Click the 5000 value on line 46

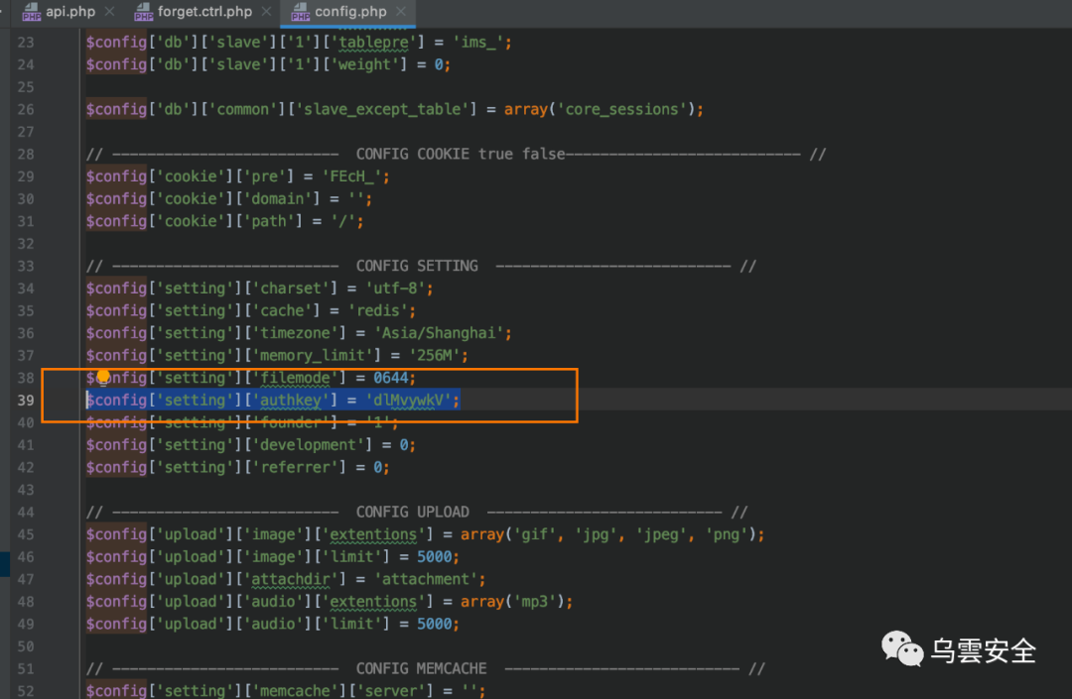pyautogui.click(x=434, y=557)
